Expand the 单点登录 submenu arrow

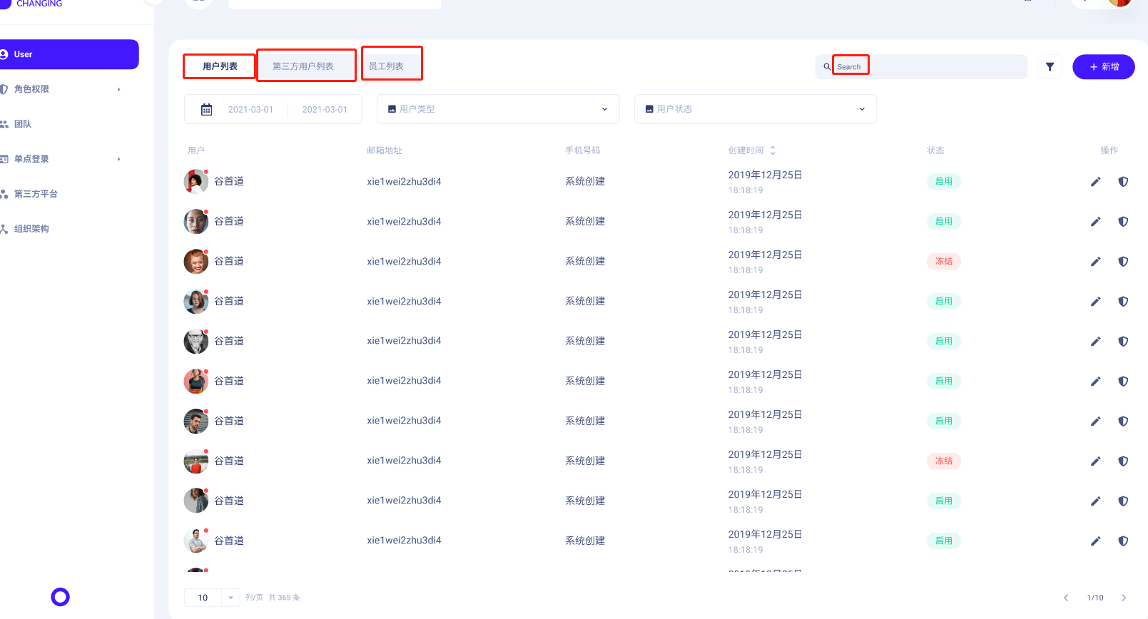(119, 159)
